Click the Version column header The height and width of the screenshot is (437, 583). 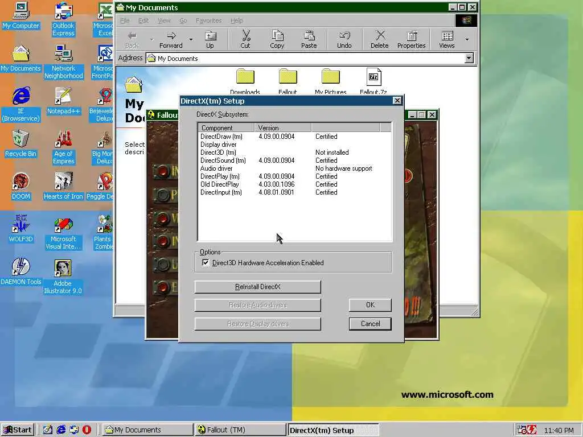tap(282, 128)
